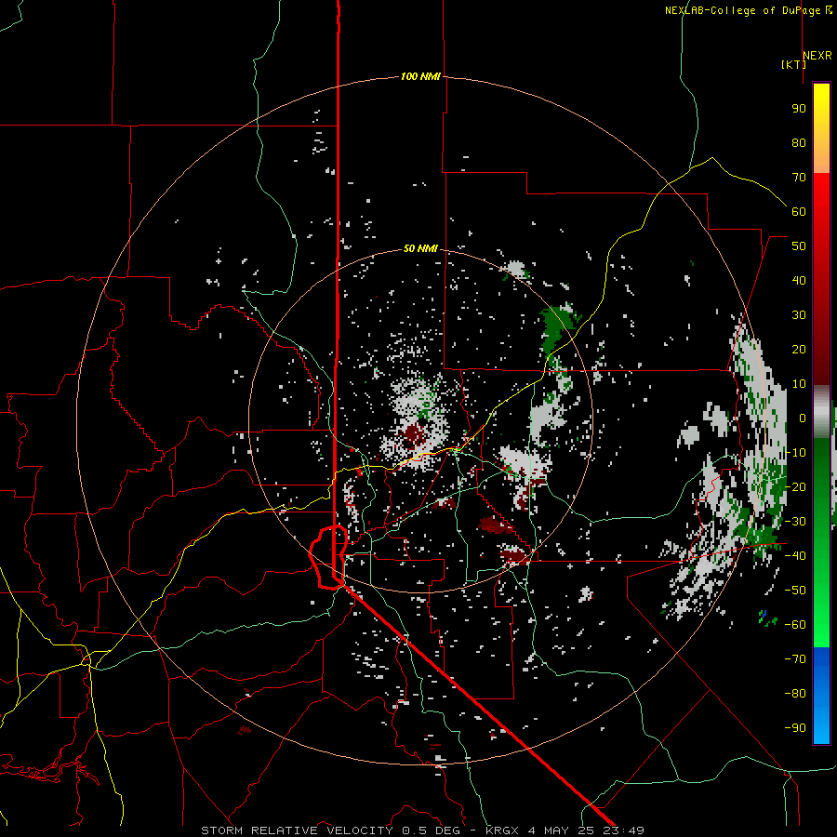Click the -90 value on the velocity scale
The width and height of the screenshot is (837, 837).
[795, 728]
